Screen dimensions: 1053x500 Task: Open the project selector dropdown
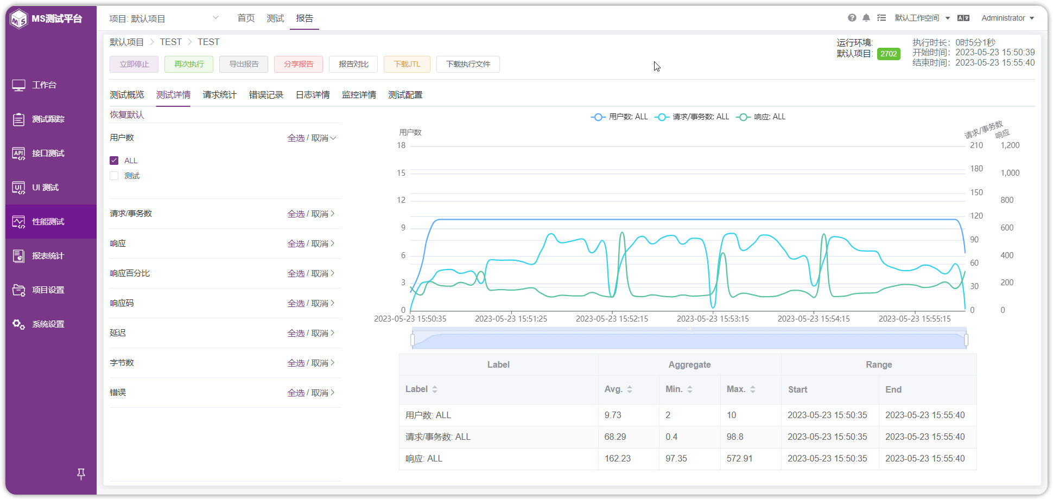pos(163,18)
